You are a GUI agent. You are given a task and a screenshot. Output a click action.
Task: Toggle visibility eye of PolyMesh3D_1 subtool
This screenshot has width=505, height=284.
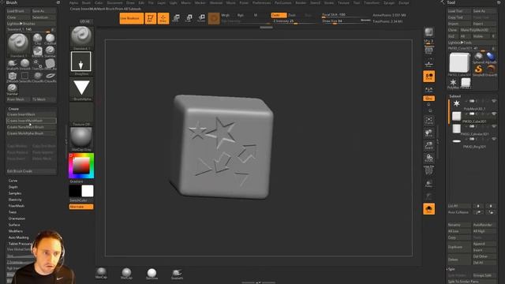pos(494,101)
